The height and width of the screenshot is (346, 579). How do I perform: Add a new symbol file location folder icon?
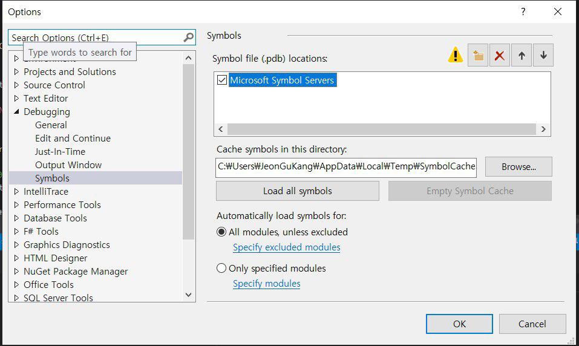coord(478,56)
